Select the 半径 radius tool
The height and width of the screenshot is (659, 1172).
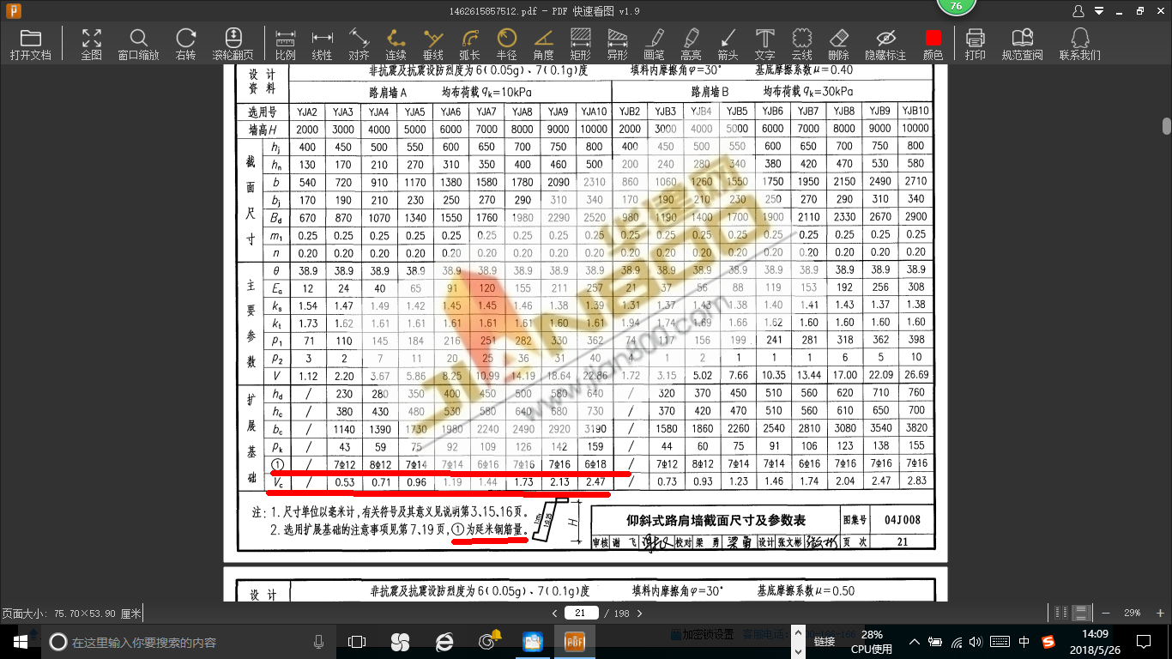point(507,45)
